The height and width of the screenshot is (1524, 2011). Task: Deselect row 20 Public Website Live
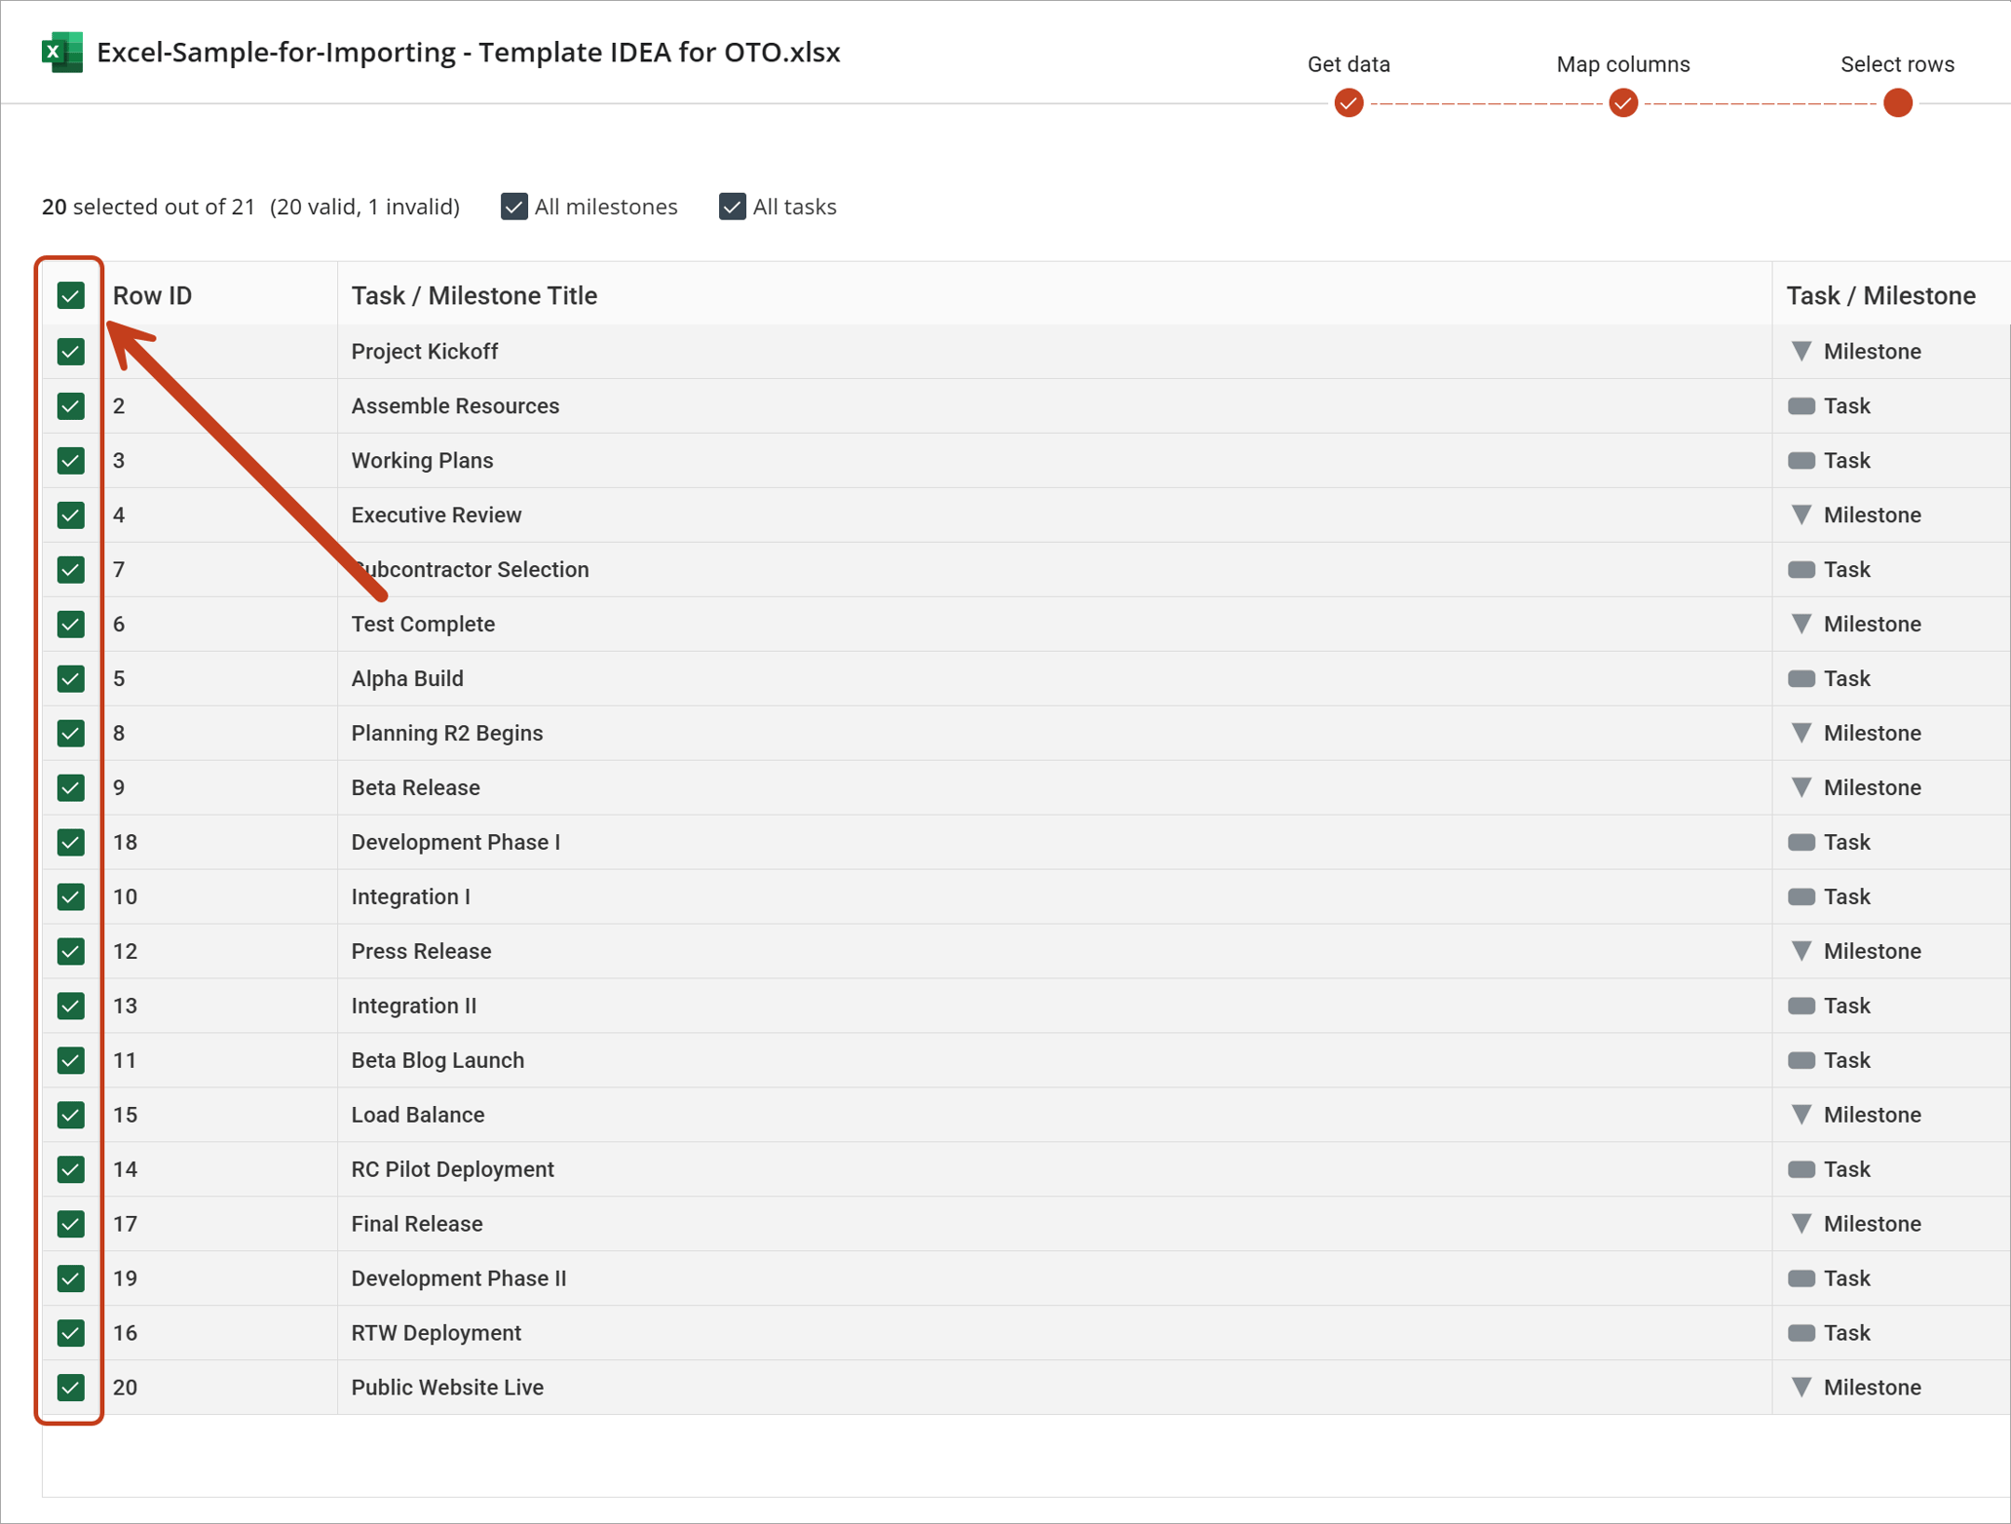(69, 1388)
